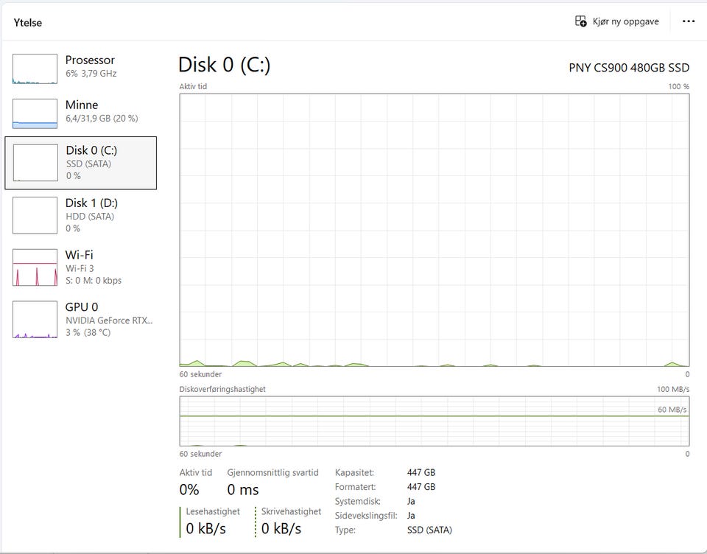The image size is (707, 554).
Task: Click the Kjør ny oppgave label
Action: point(625,21)
